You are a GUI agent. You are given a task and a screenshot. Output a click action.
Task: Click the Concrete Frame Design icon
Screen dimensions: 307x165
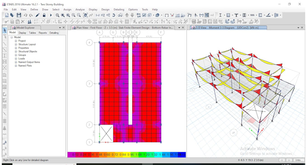coord(228,15)
